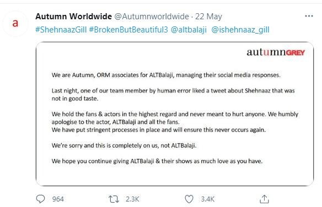The width and height of the screenshot is (322, 207).
Task: Click the apology text starting 'We are Autumn'
Action: [166, 75]
